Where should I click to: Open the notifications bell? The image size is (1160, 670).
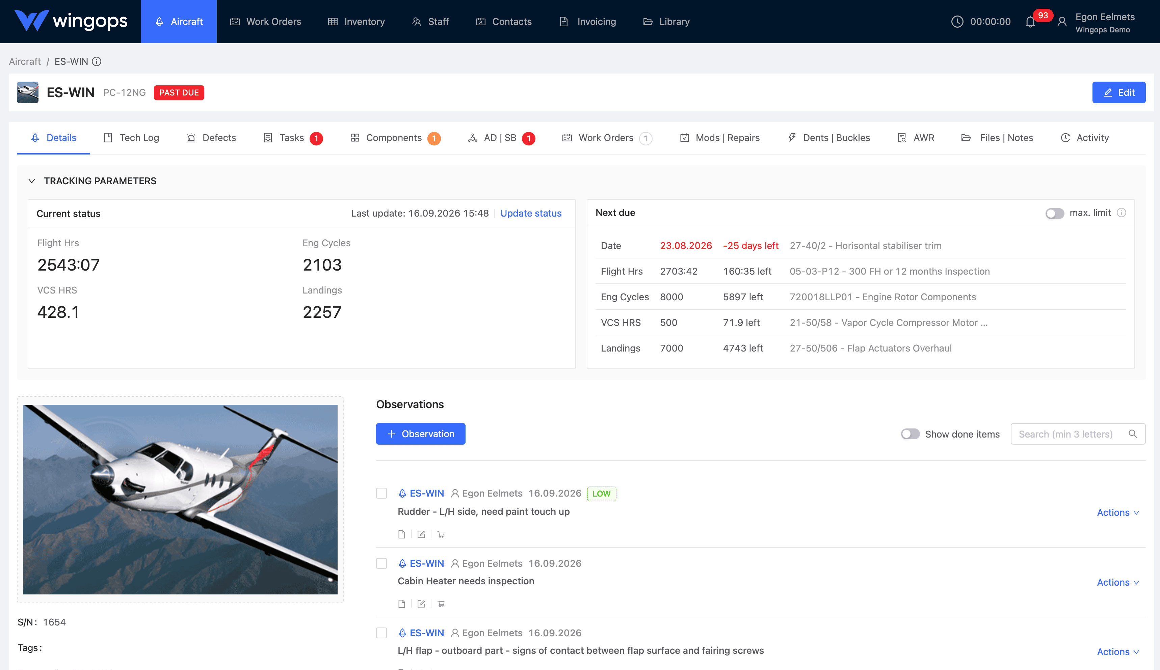pyautogui.click(x=1030, y=22)
